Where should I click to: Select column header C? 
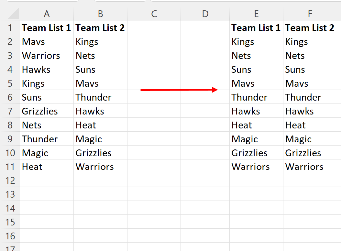154,13
